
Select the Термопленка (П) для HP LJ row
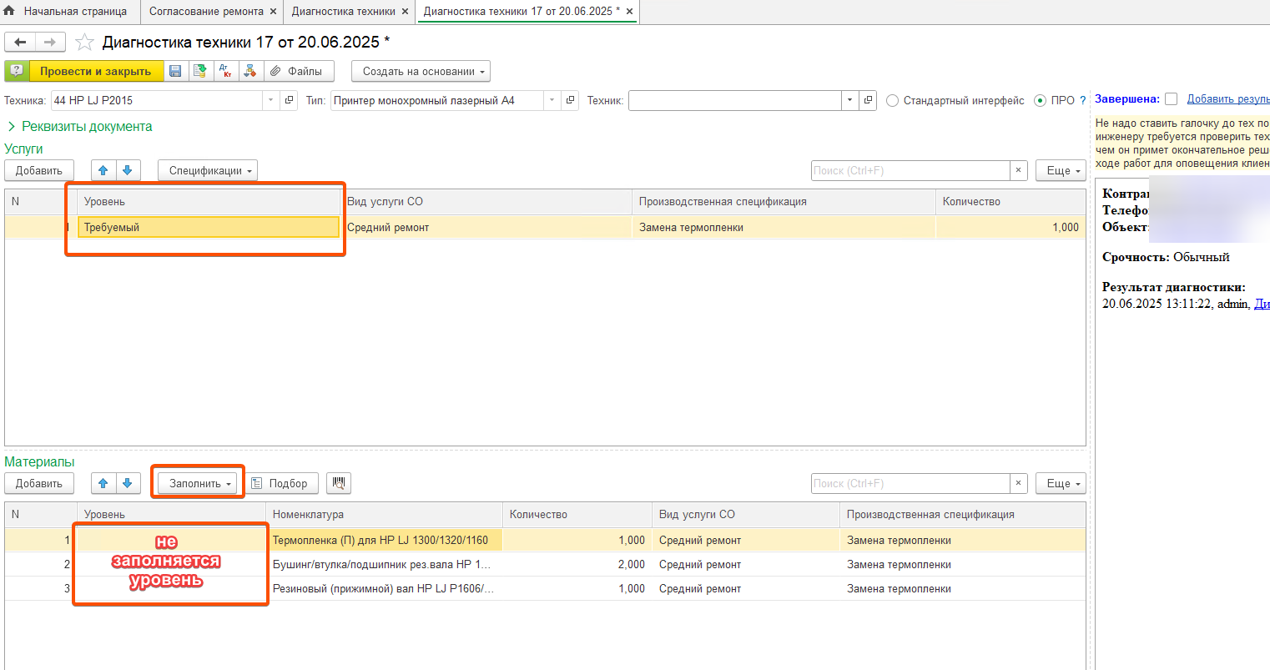545,541
